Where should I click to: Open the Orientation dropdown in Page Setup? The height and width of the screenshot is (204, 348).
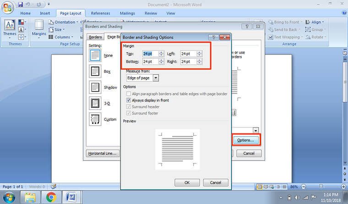pyautogui.click(x=63, y=22)
